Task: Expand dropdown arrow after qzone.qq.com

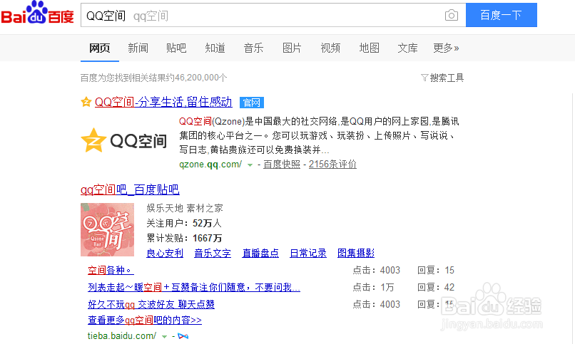Action: click(x=250, y=165)
